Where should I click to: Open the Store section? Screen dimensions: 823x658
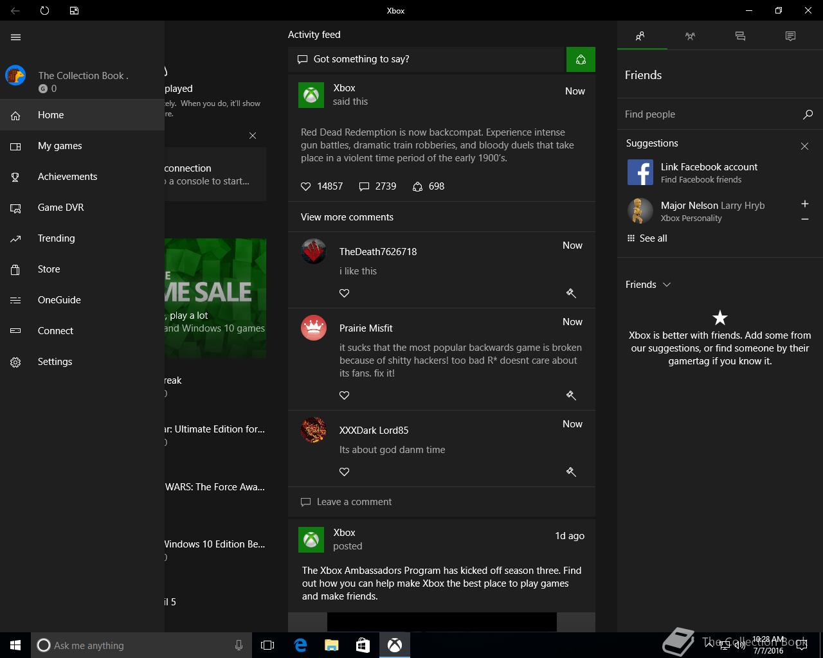point(82,269)
